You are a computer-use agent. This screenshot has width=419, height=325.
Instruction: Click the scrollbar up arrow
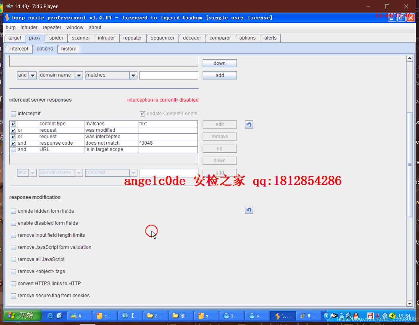(410, 58)
